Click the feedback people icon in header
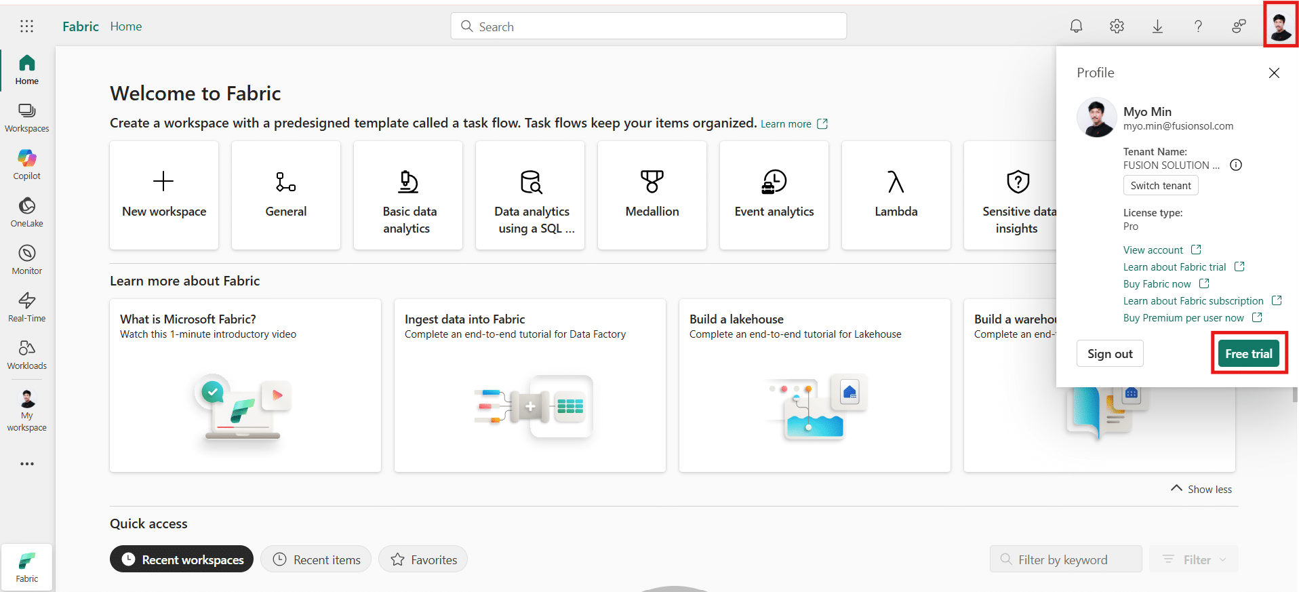The width and height of the screenshot is (1299, 592). [x=1239, y=26]
